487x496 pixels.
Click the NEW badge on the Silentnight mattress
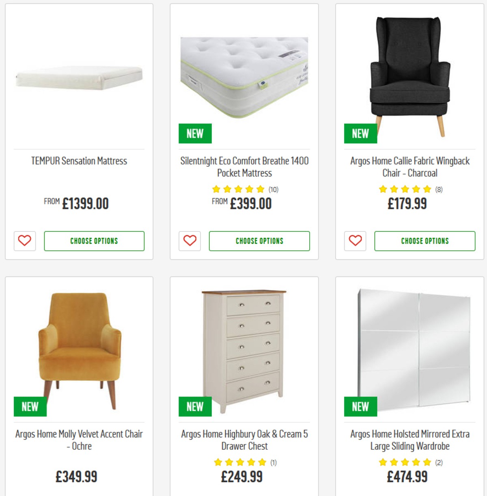tap(195, 133)
